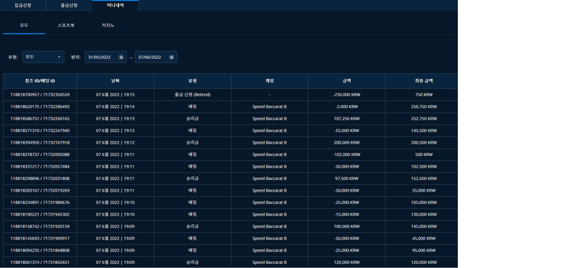Select the 머니내역 tab
Image resolution: width=575 pixels, height=268 pixels.
(x=115, y=5)
